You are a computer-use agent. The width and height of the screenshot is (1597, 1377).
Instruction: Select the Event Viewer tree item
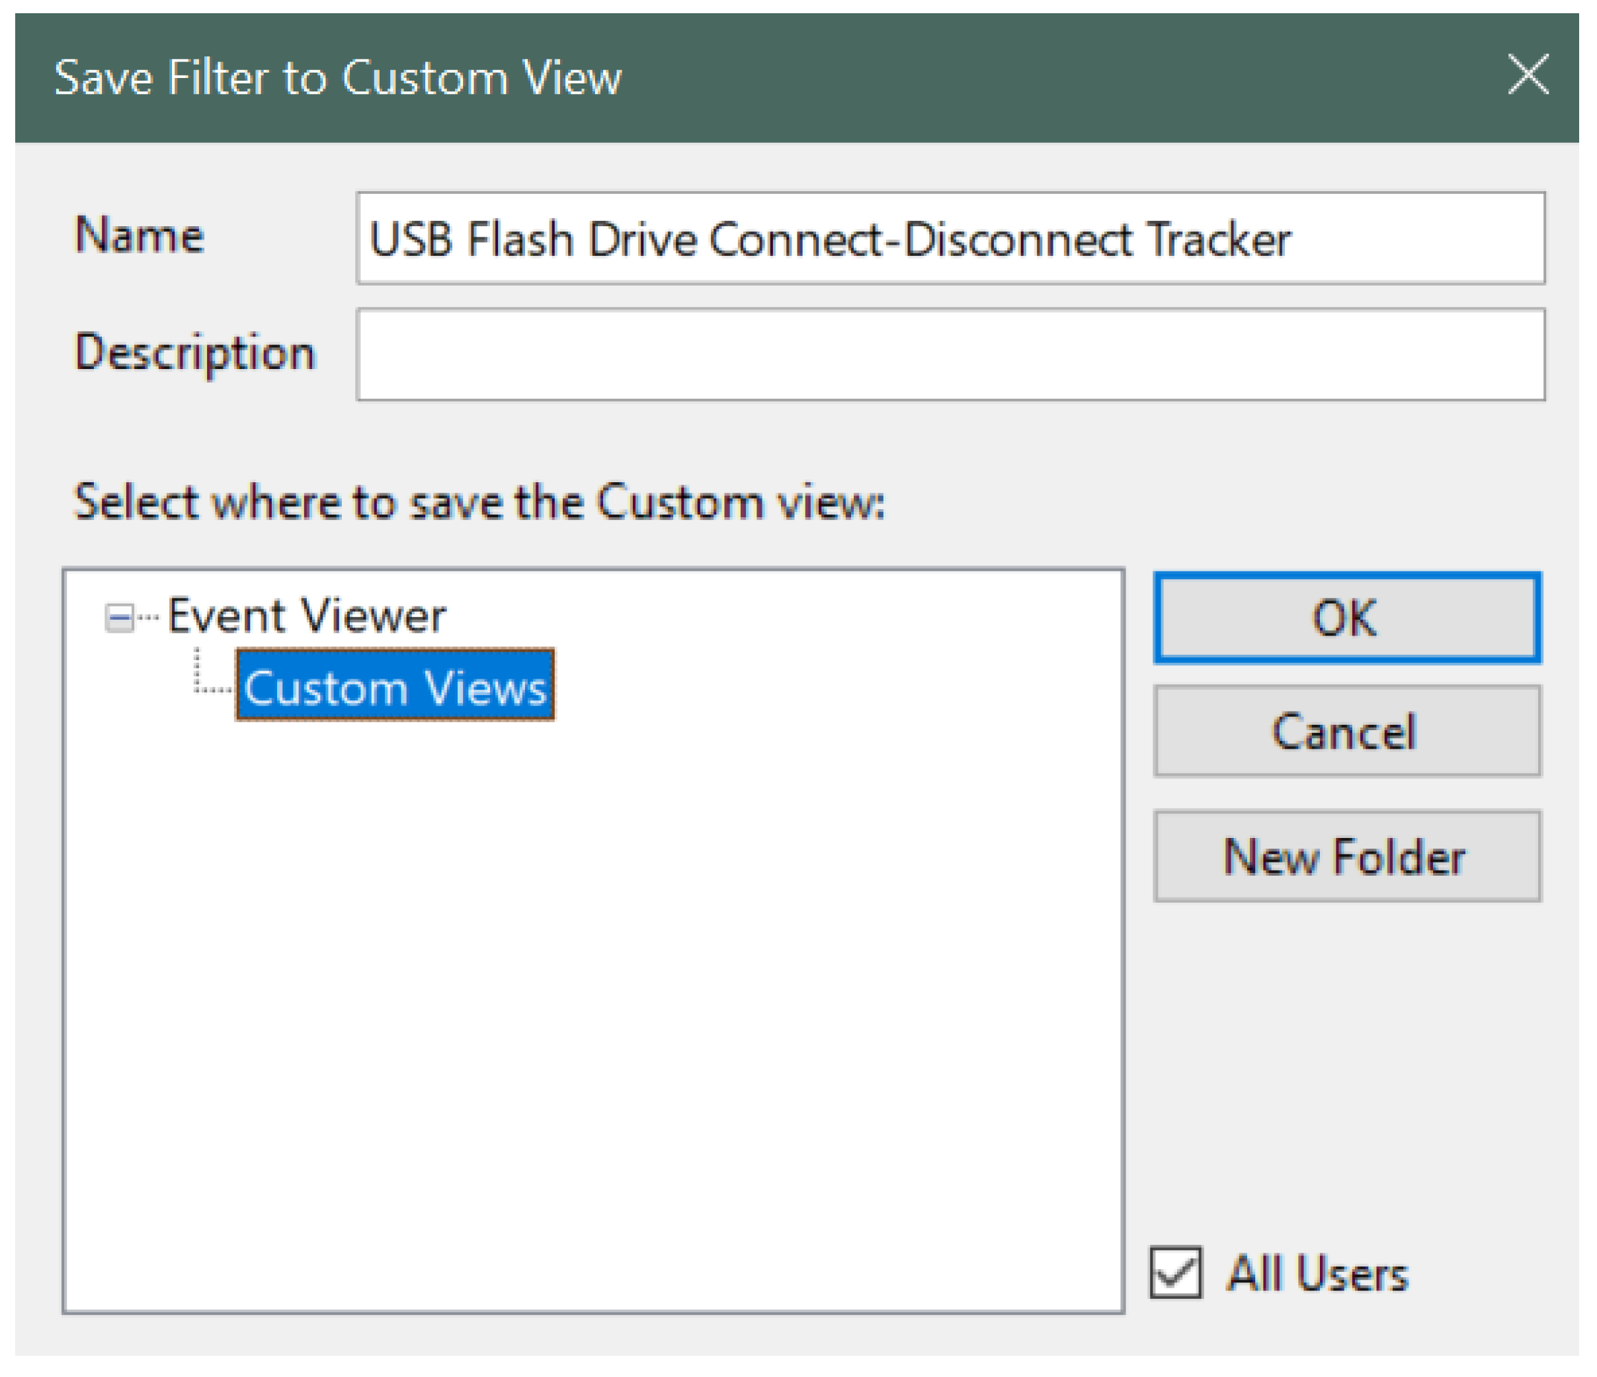click(306, 616)
